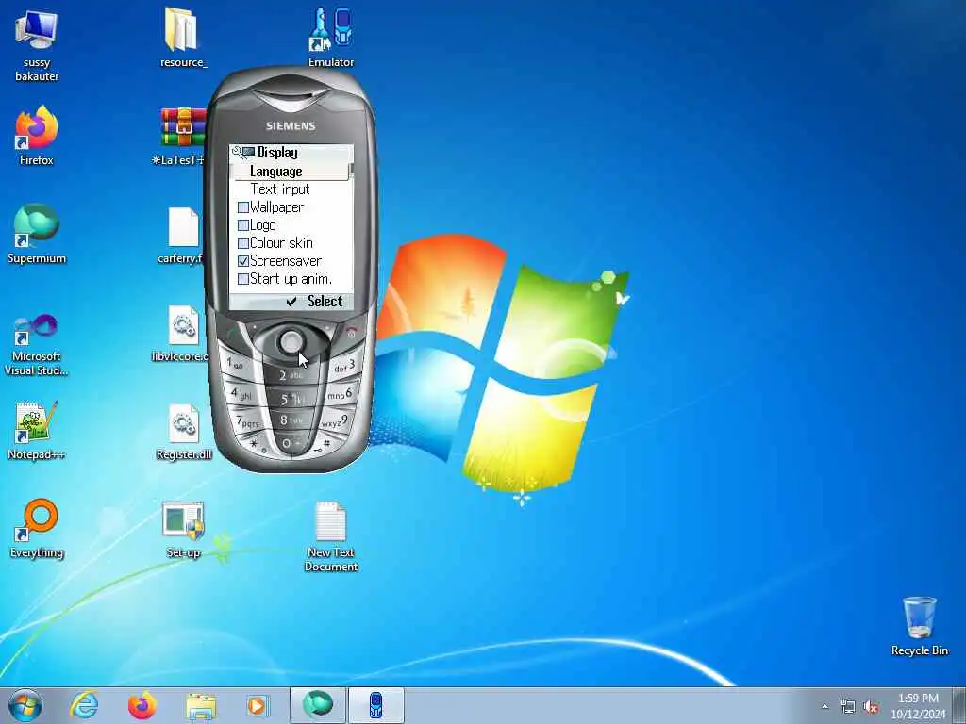966x724 pixels.
Task: Open Windows Explorer from taskbar
Action: pyautogui.click(x=201, y=706)
